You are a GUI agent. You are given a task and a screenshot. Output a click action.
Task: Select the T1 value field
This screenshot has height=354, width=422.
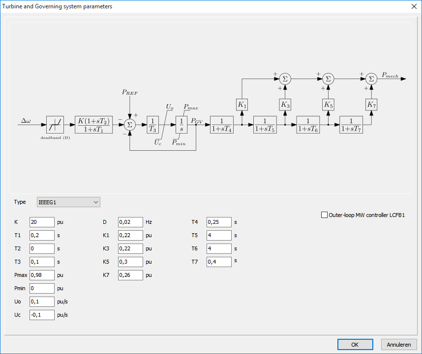42,235
